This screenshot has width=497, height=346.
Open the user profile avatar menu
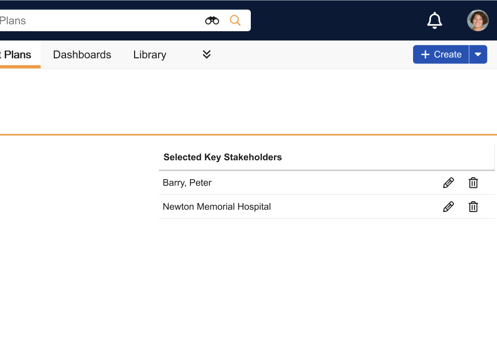(x=478, y=20)
